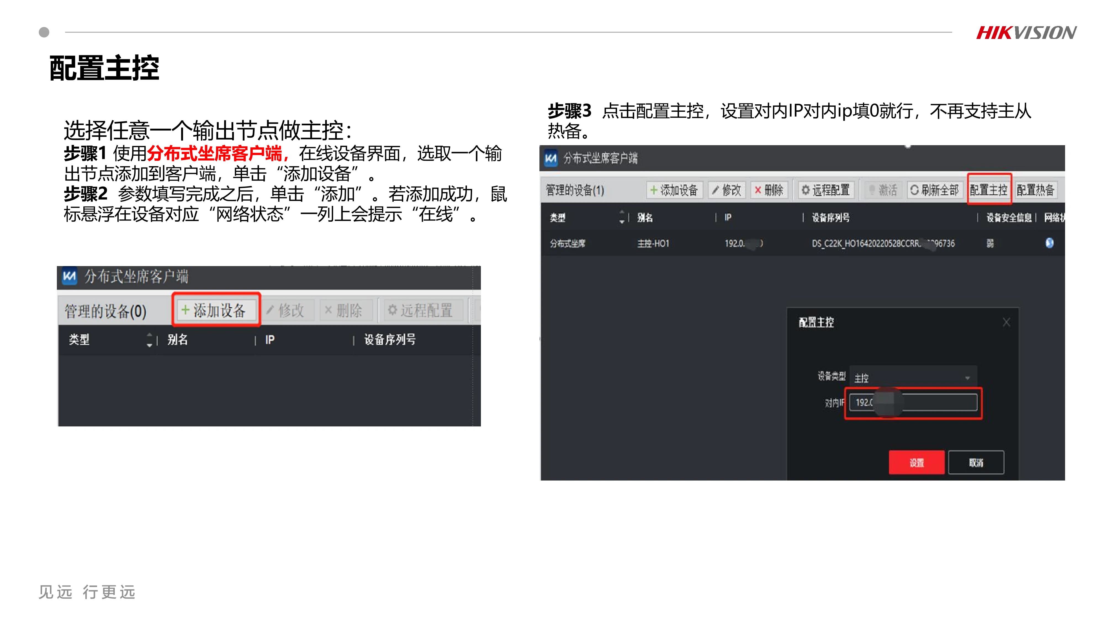Open the 配置主控 toolbar button
The width and height of the screenshot is (1104, 621).
989,190
